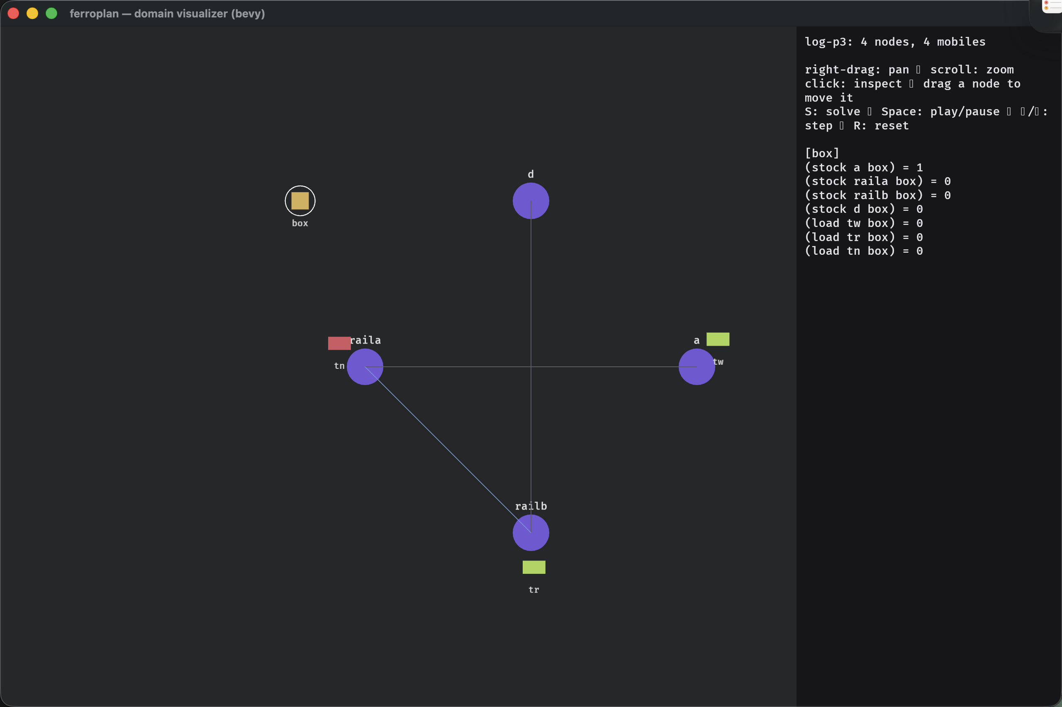
Task: Click the [box] inspector header
Action: [x=822, y=153]
